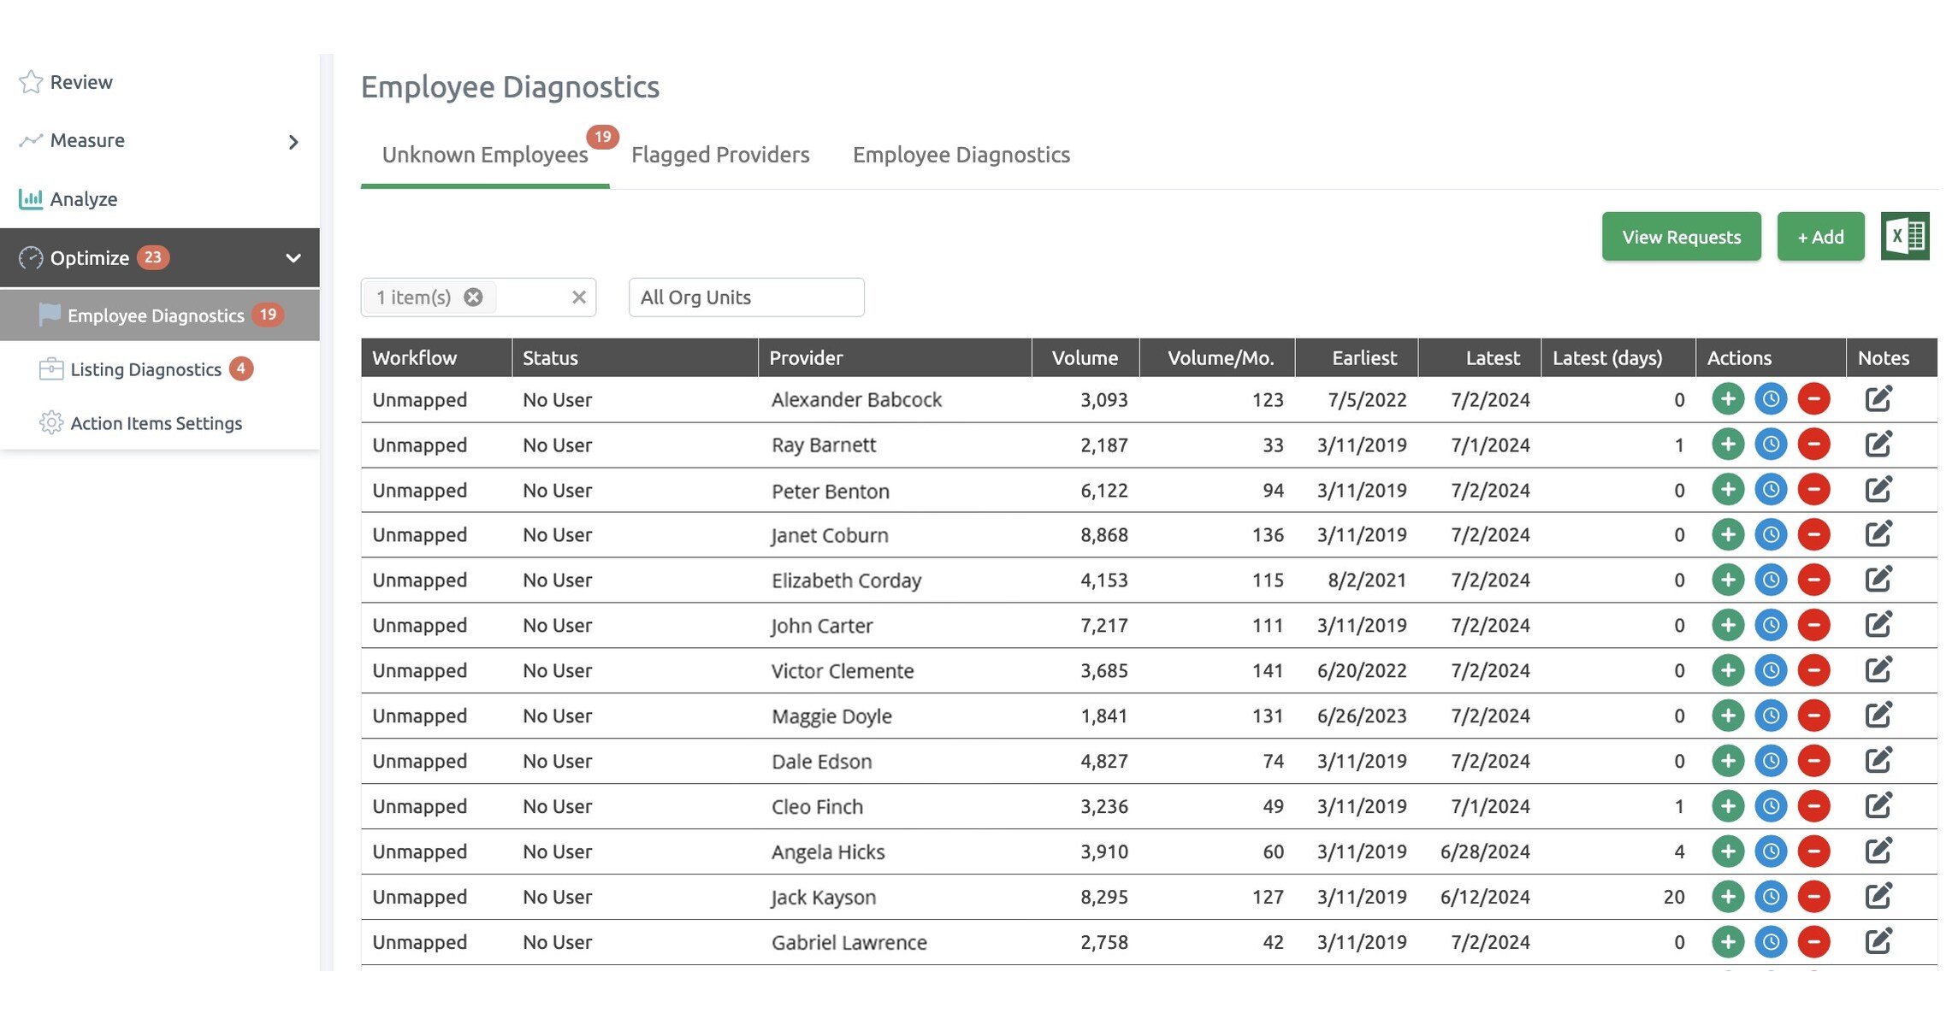Click red remove icon for Alexander Babcock
Viewport: 1958px width, 1025px height.
(x=1813, y=399)
